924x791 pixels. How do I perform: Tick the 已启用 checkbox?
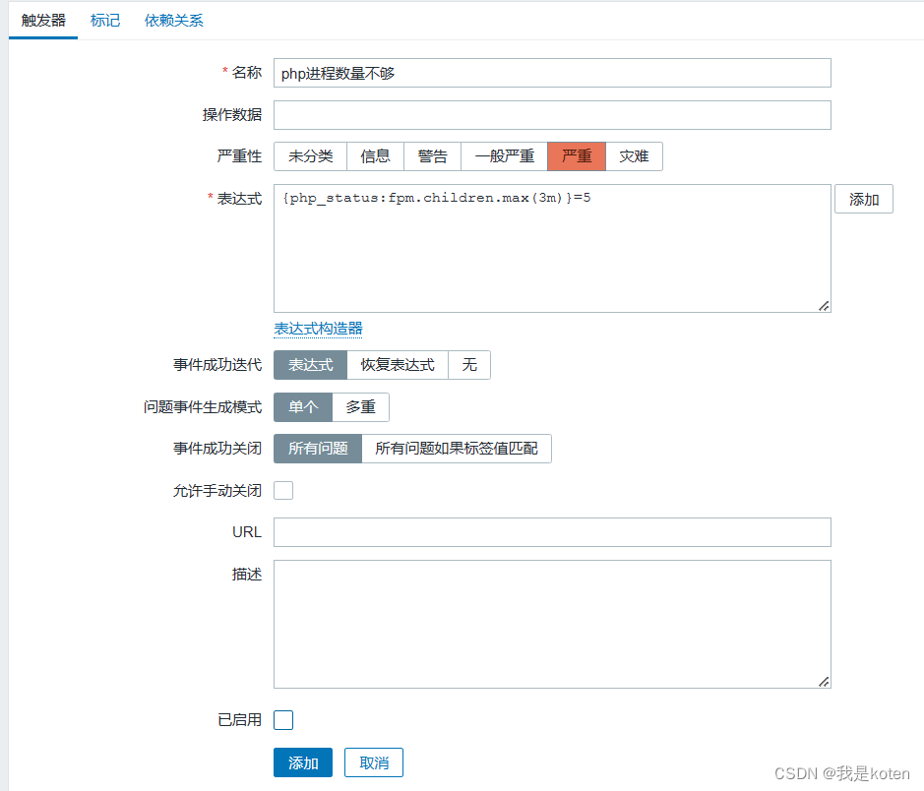[x=283, y=720]
